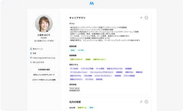The image size is (183, 111).
Task: Click the round gray button in キャリアサマリ header
Action: pyautogui.click(x=146, y=18)
